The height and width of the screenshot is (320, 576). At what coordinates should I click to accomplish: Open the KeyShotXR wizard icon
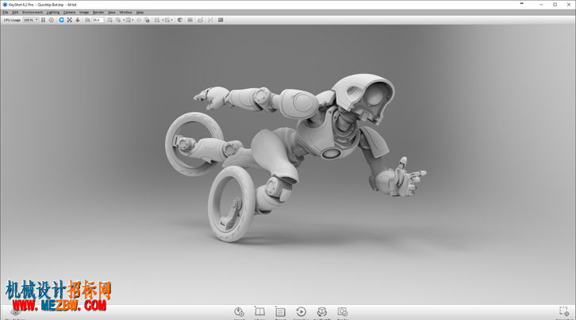pos(322,312)
